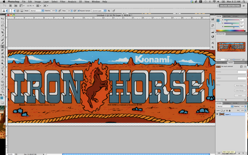Open the Analysis menu
248x155 pixels.
click(72, 2)
